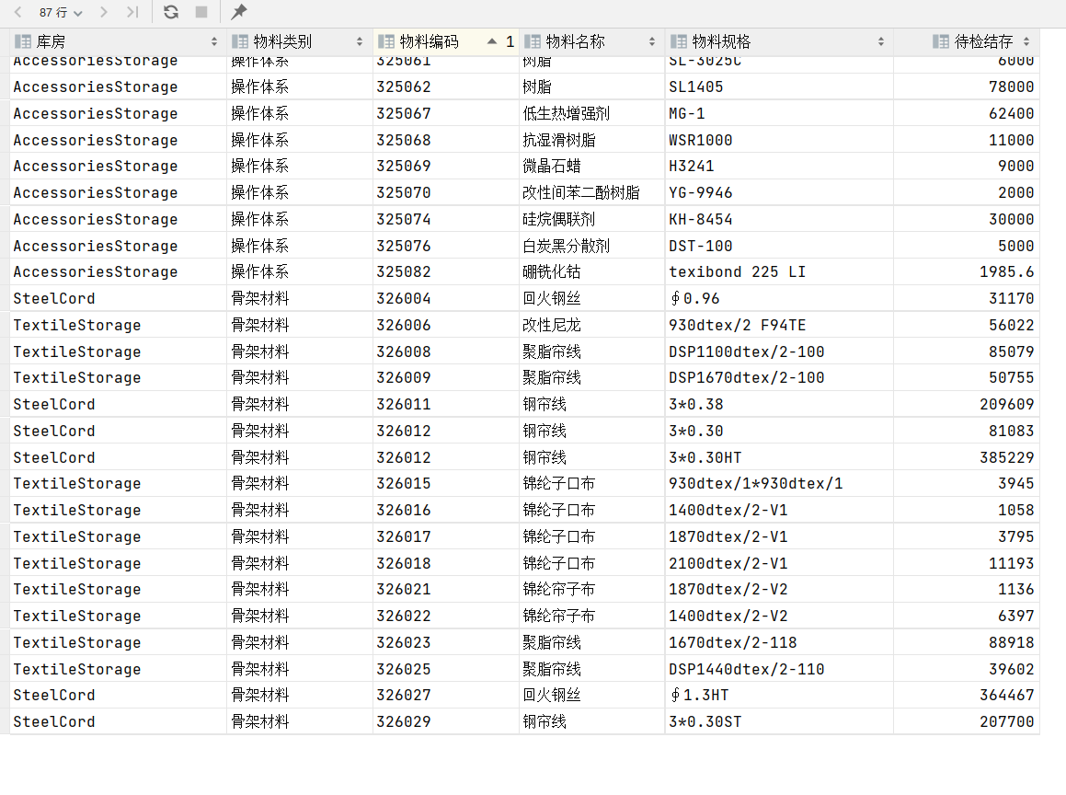Image resolution: width=1066 pixels, height=795 pixels.
Task: Select the 抗湿滑树脂 name cell
Action: [592, 140]
